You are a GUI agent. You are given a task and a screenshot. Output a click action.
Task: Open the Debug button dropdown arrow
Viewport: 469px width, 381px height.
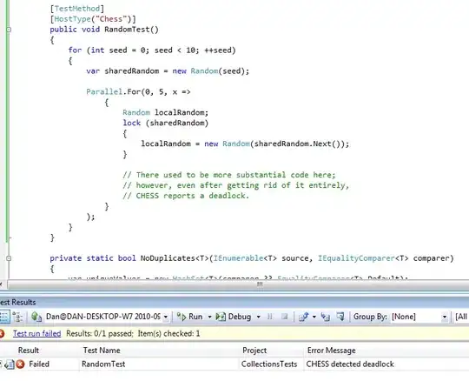(259, 317)
